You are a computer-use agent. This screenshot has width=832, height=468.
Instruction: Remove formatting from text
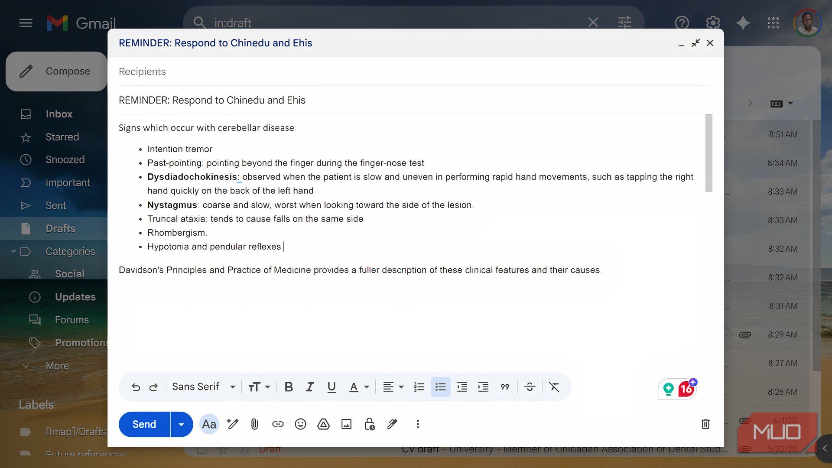(x=554, y=387)
